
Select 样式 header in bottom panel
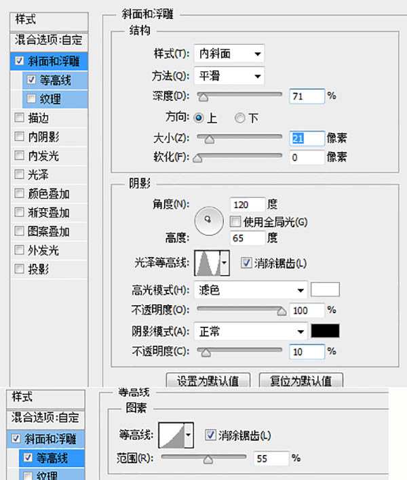coord(45,399)
